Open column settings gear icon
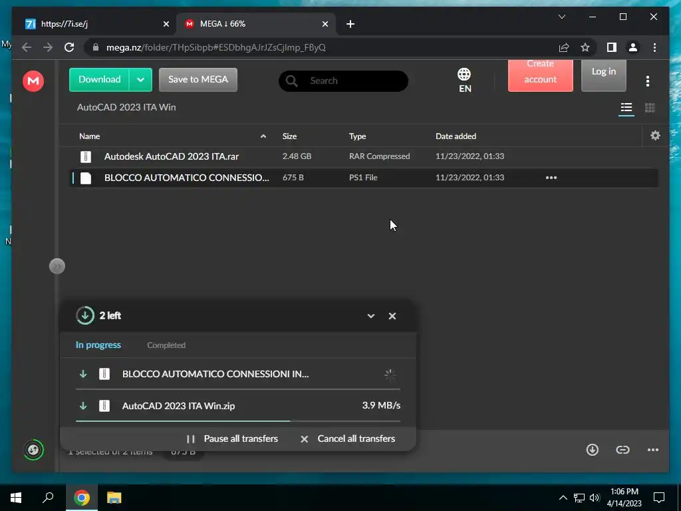The image size is (681, 511). click(655, 136)
